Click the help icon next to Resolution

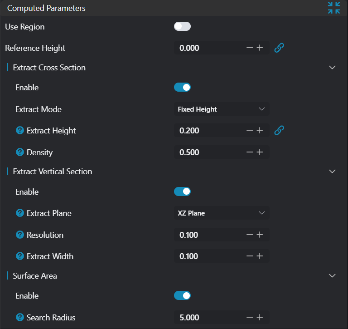click(x=20, y=235)
